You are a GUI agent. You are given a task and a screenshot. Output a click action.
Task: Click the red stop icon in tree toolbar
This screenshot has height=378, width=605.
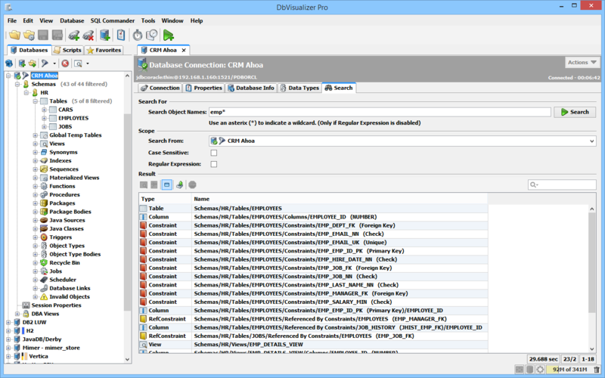click(x=65, y=64)
